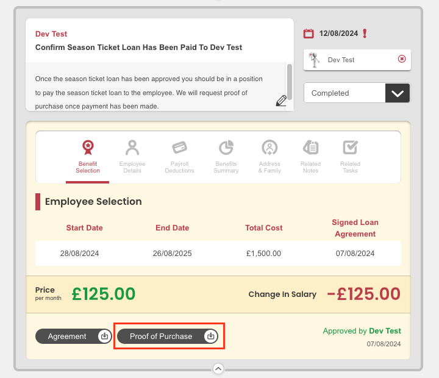View Benefits Summary pie chart icon
This screenshot has height=378, width=439.
226,148
